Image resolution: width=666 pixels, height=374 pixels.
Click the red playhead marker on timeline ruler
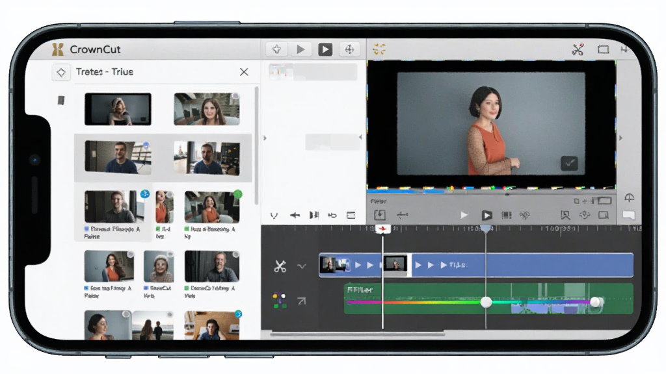tap(382, 229)
